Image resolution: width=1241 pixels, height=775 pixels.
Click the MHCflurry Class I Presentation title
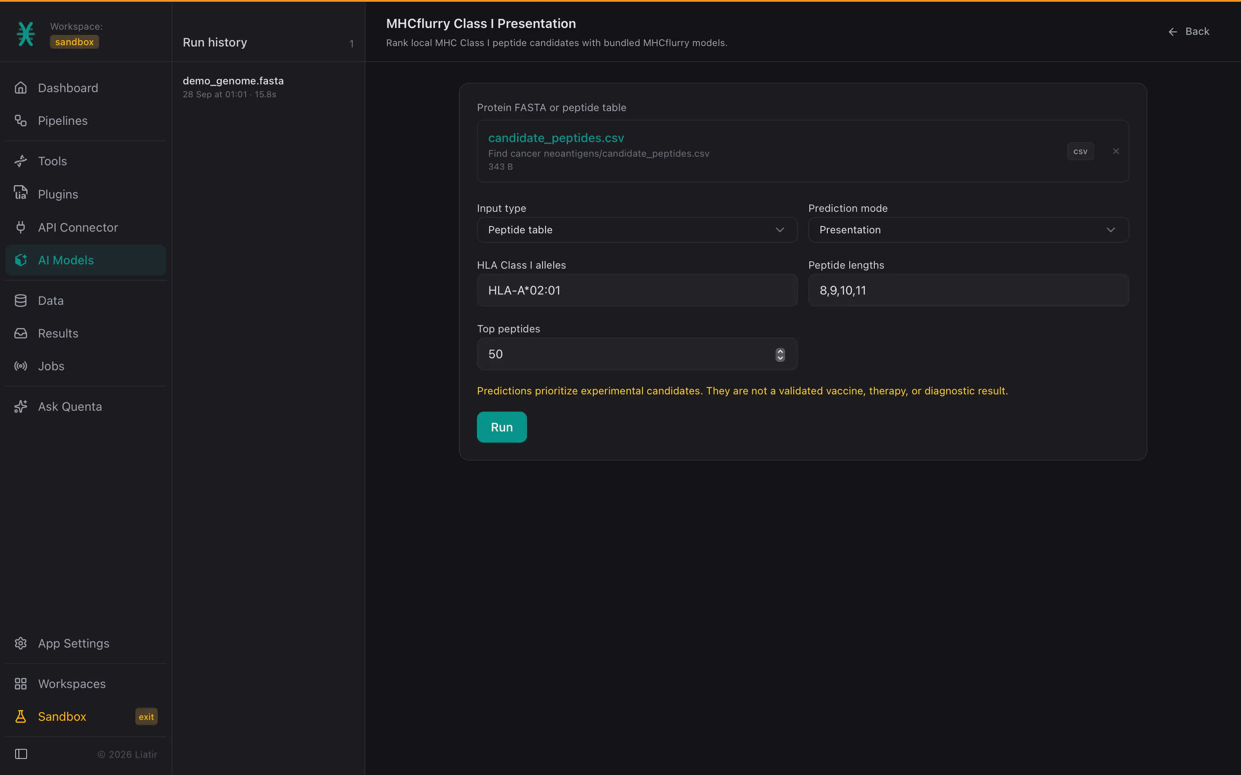[x=481, y=24]
